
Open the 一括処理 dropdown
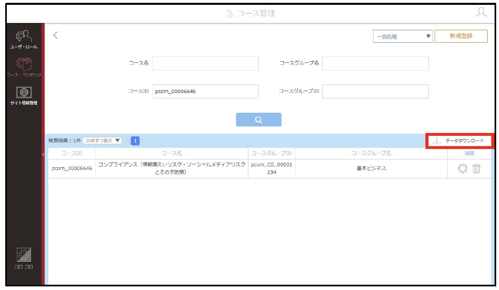click(x=402, y=36)
